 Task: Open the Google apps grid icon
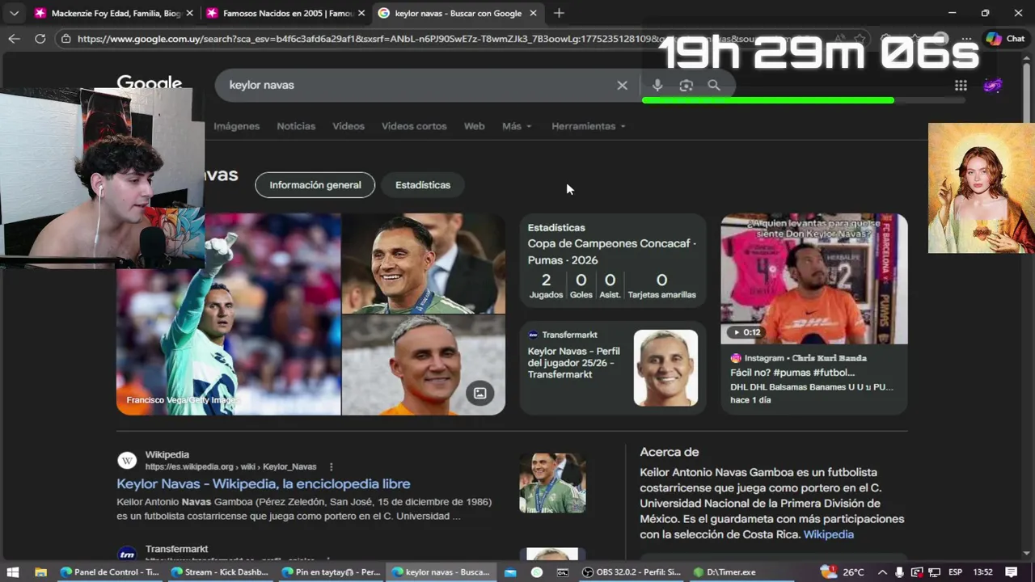tap(961, 85)
